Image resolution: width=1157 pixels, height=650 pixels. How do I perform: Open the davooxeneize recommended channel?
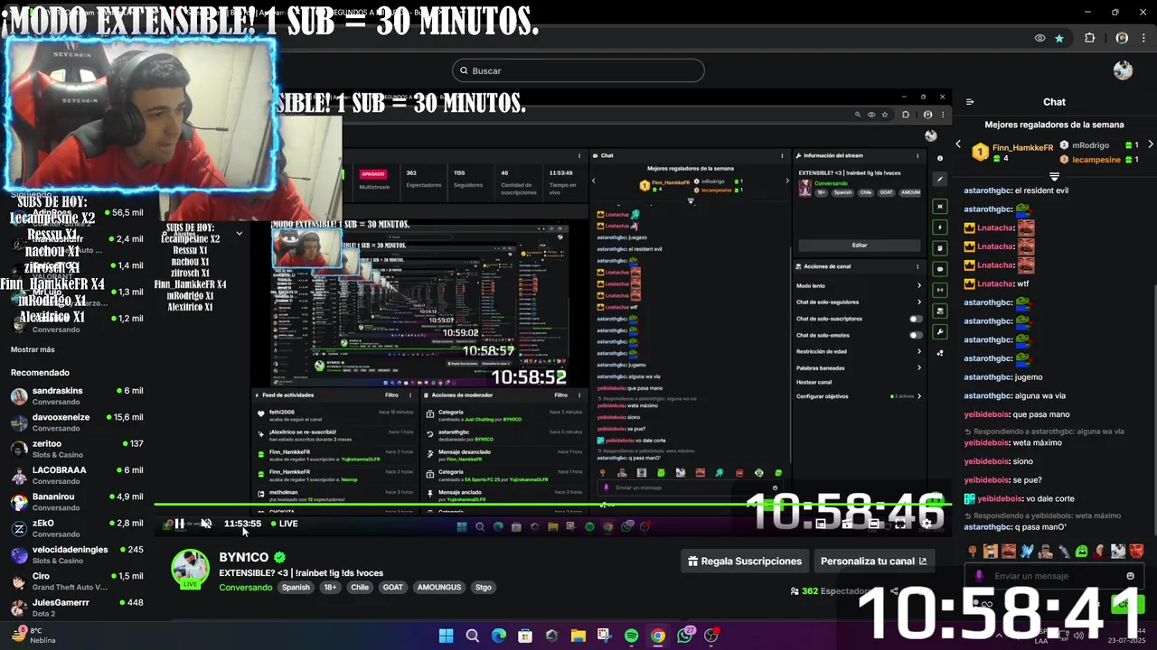[x=77, y=422]
